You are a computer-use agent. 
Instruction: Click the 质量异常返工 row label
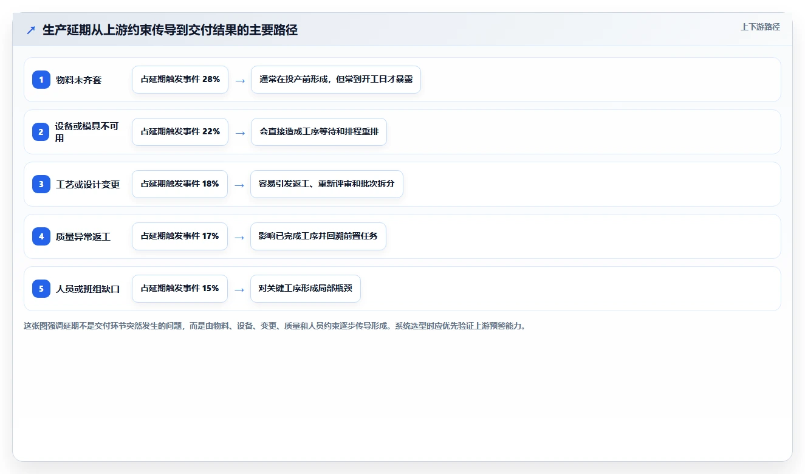83,236
